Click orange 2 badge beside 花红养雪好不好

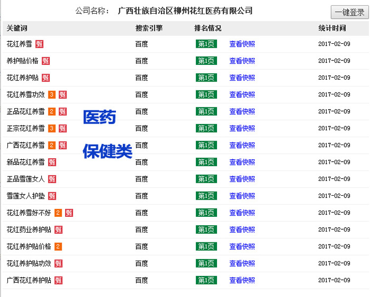(58, 213)
